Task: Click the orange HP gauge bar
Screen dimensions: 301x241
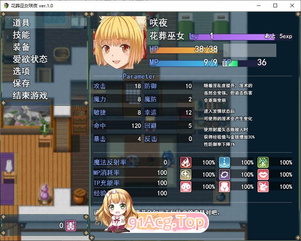Action: [184, 50]
